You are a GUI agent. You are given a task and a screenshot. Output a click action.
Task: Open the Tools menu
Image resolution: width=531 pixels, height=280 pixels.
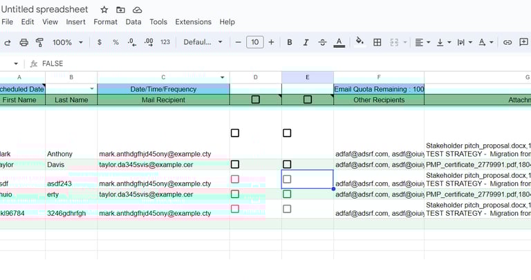tap(158, 22)
